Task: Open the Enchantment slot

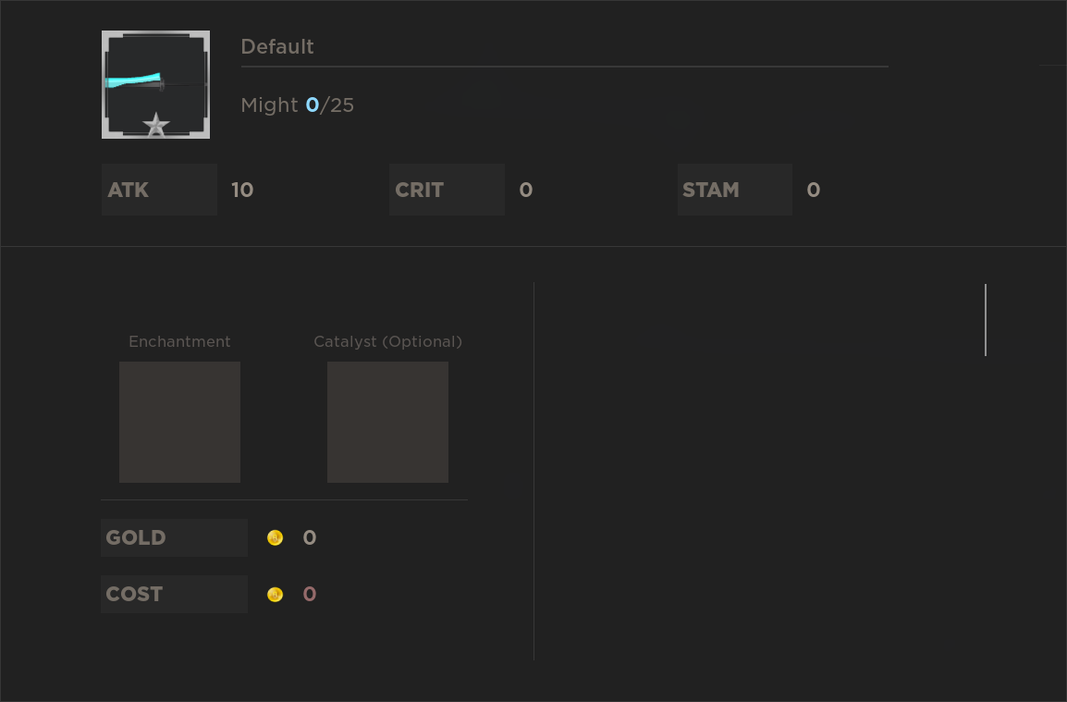Action: point(179,422)
